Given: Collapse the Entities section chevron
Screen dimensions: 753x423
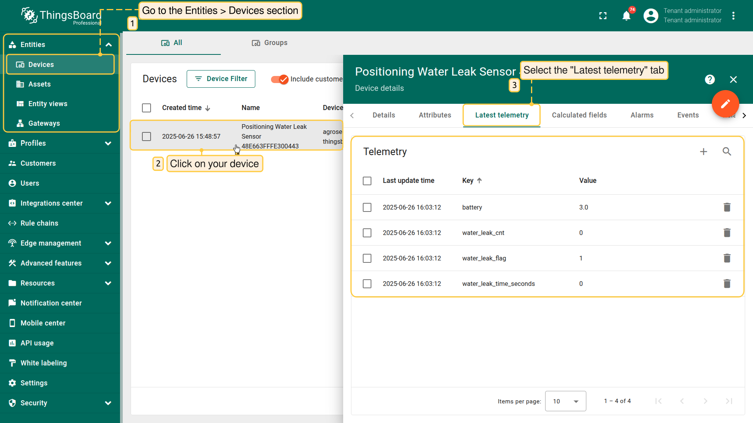Looking at the screenshot, I should pos(109,44).
